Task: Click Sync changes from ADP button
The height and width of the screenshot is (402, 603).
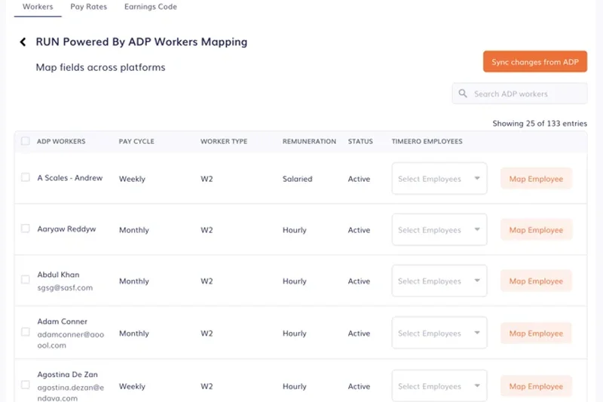Action: [x=534, y=62]
